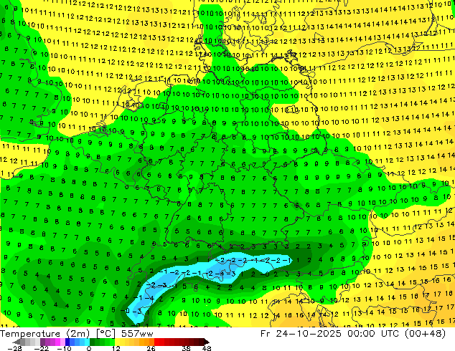The width and height of the screenshot is (455, 351).
Task: Click the '-28' legend scale label
Action: point(14,348)
